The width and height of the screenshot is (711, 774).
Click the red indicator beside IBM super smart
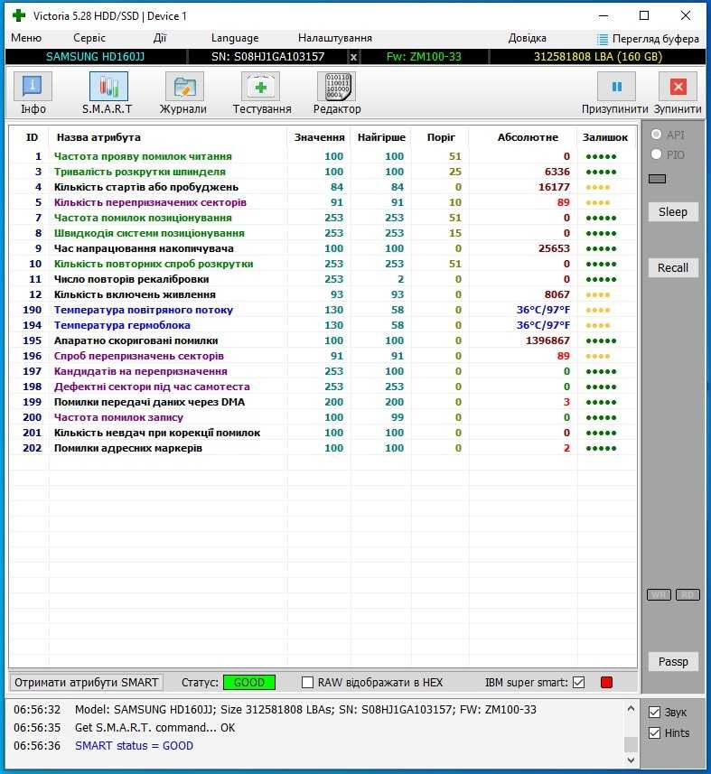click(607, 682)
